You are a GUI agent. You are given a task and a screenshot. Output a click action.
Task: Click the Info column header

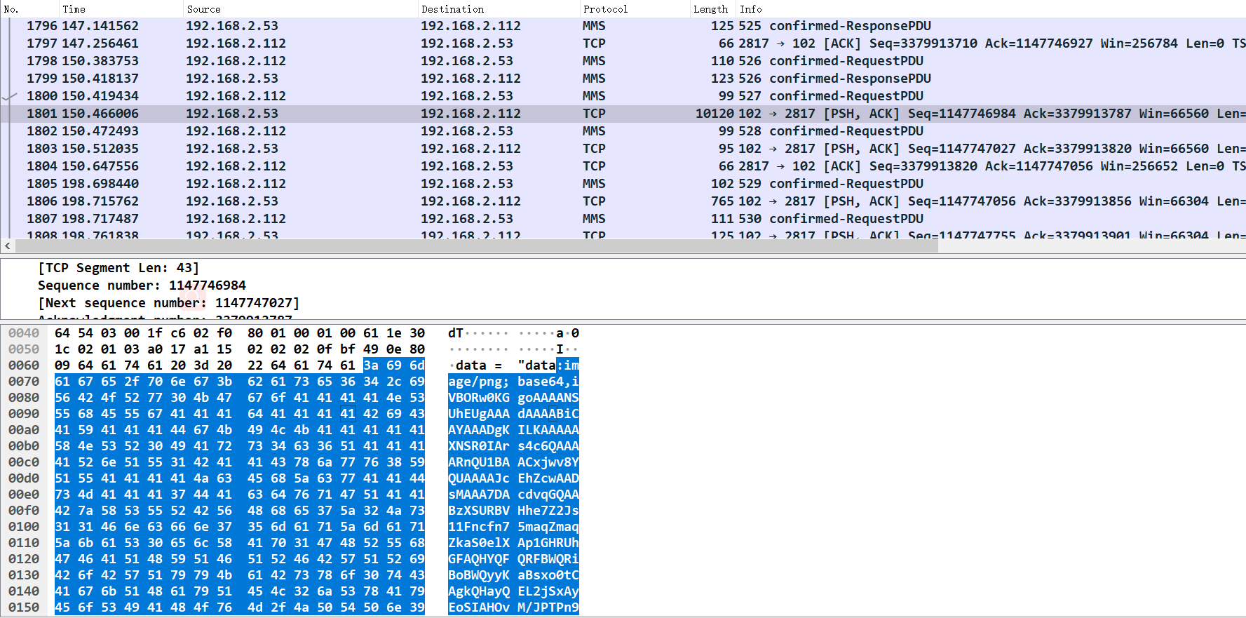(x=750, y=9)
